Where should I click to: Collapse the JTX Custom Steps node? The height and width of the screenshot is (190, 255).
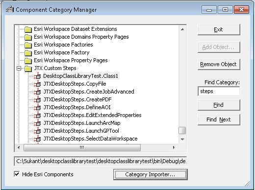[19, 68]
